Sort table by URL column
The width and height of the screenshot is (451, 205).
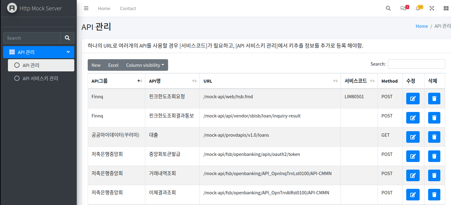(270, 81)
